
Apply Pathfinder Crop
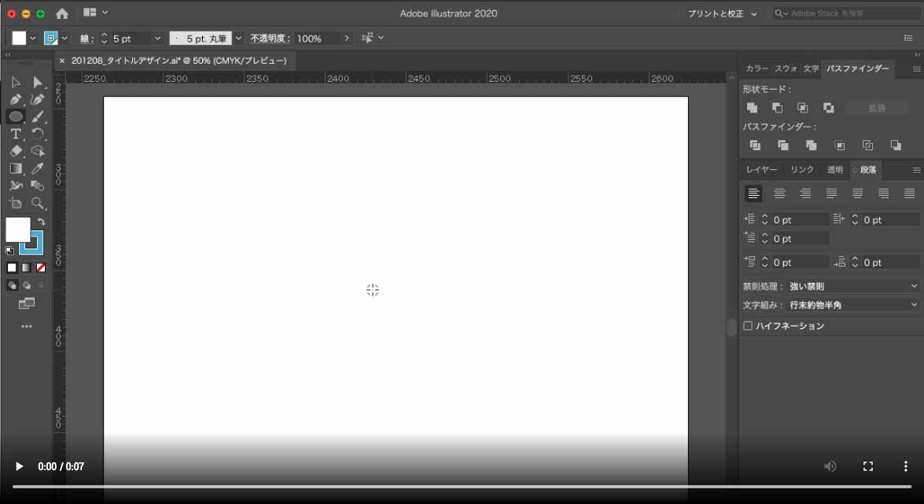[840, 145]
